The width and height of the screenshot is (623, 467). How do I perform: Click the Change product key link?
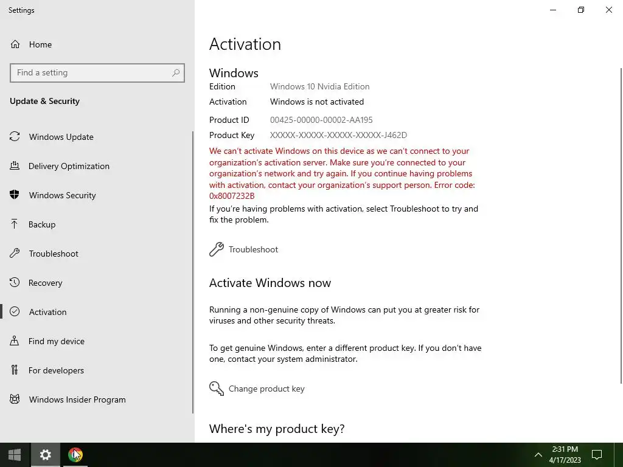266,389
